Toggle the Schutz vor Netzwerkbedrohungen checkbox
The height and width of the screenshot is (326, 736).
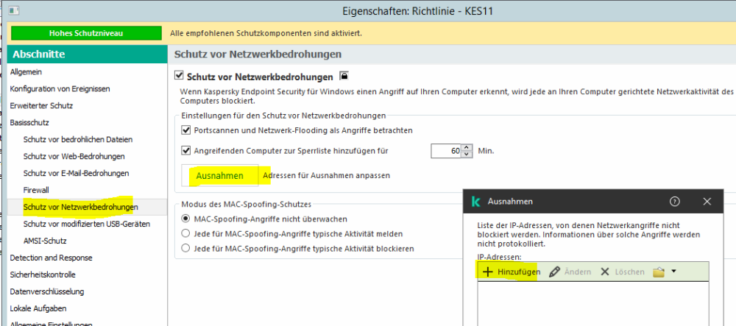click(178, 75)
